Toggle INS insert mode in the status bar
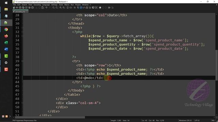The image size is (218, 122). tap(213, 121)
